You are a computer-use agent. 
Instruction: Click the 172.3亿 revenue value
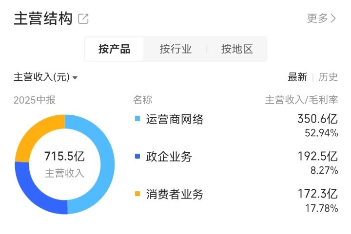317,194
